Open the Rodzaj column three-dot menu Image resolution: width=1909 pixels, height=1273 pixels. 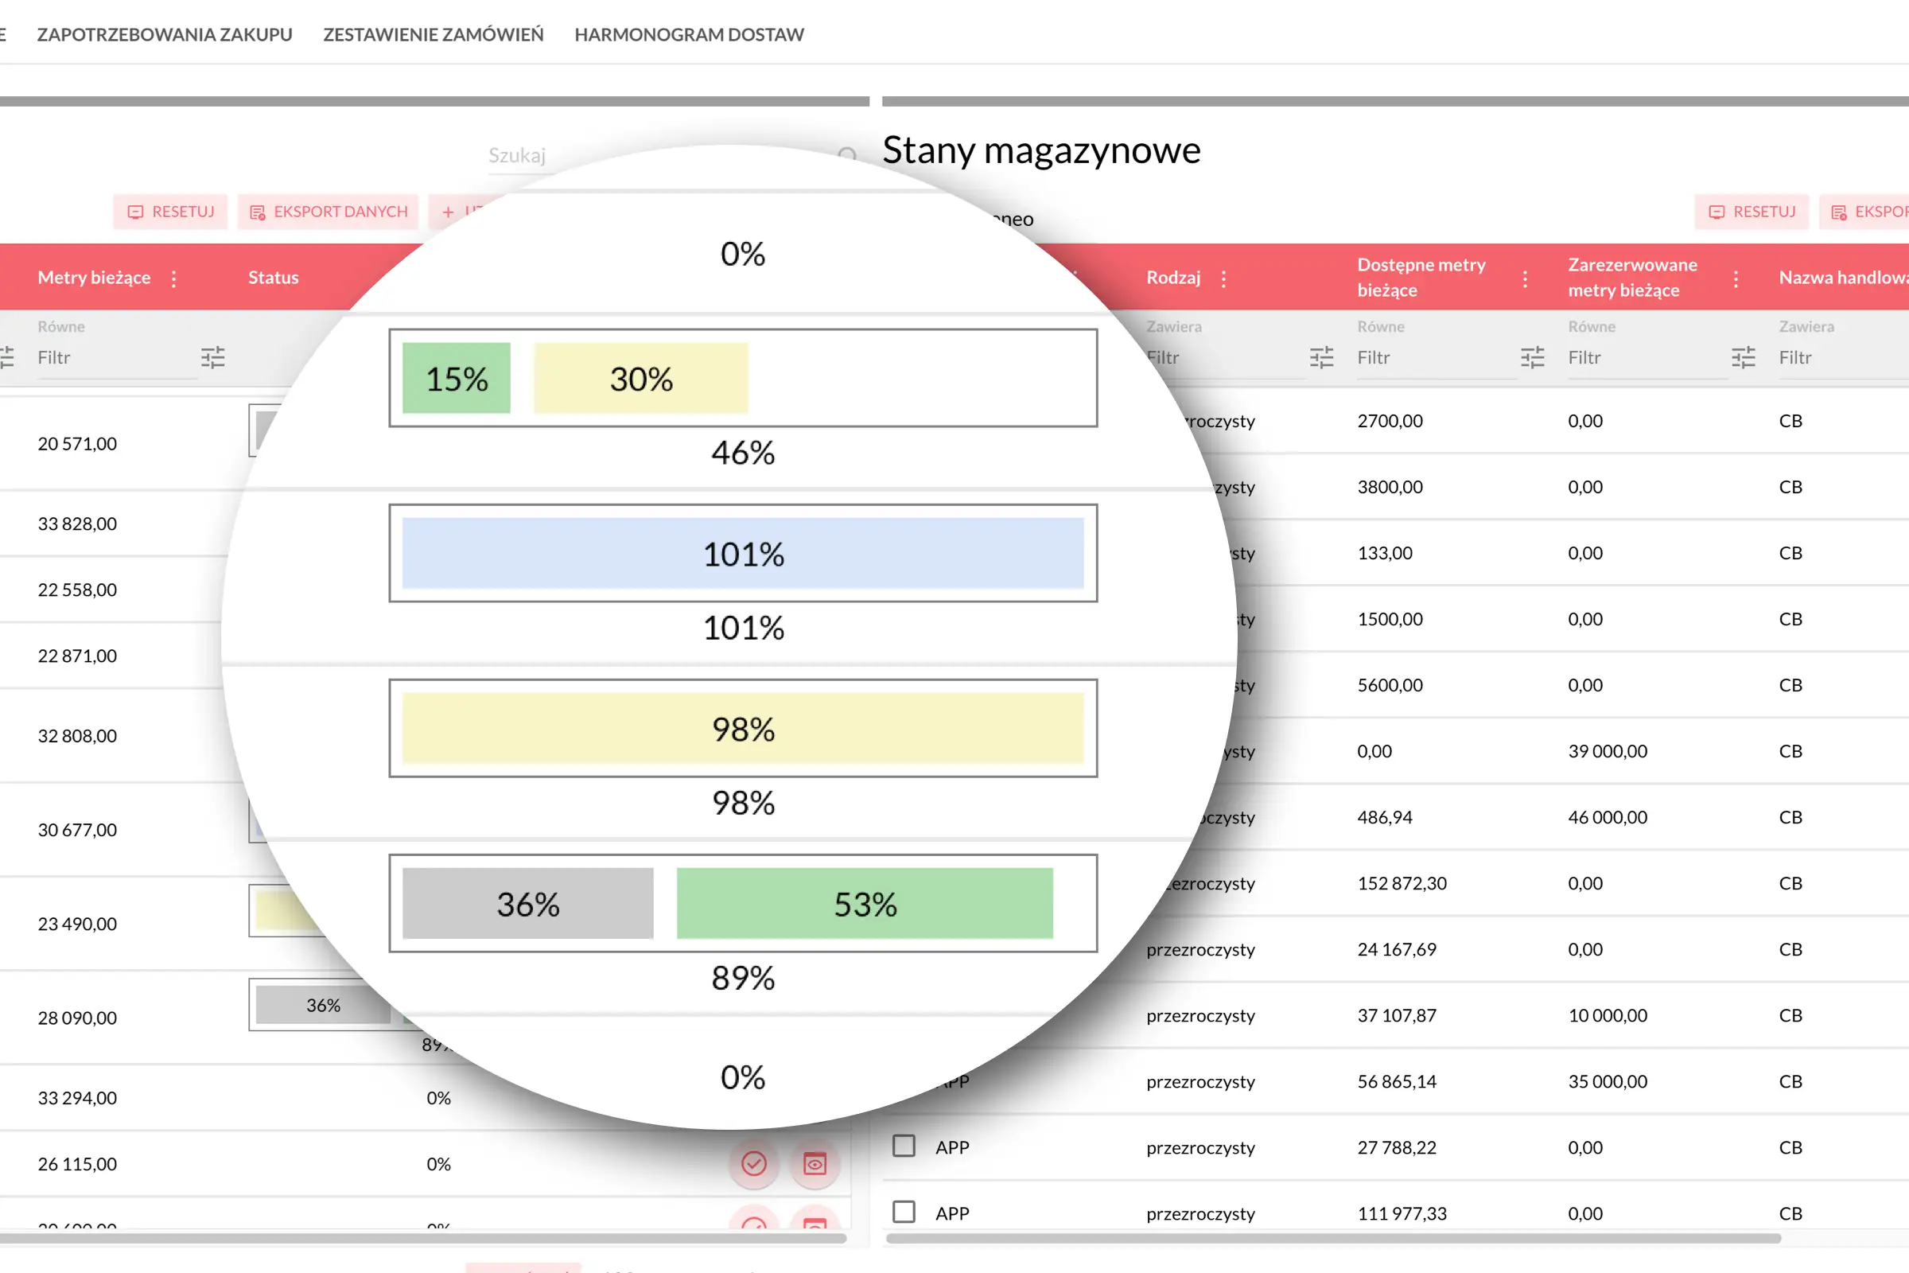click(x=1223, y=278)
